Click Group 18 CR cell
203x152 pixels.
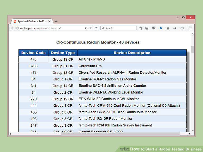(x=63, y=73)
